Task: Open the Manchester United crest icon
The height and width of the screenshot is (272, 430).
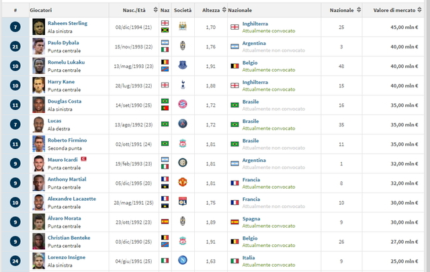Action: coord(183,182)
